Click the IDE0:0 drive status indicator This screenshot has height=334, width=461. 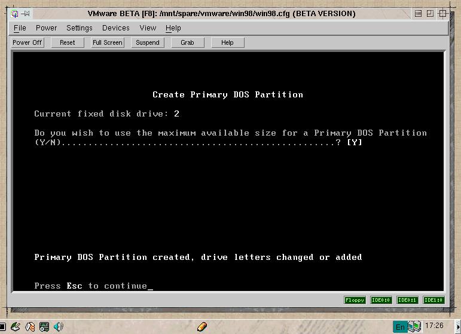(x=381, y=300)
